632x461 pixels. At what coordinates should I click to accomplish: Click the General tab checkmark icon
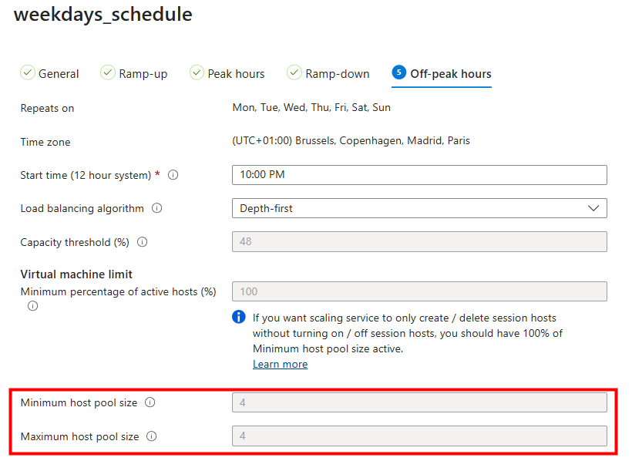pyautogui.click(x=28, y=72)
